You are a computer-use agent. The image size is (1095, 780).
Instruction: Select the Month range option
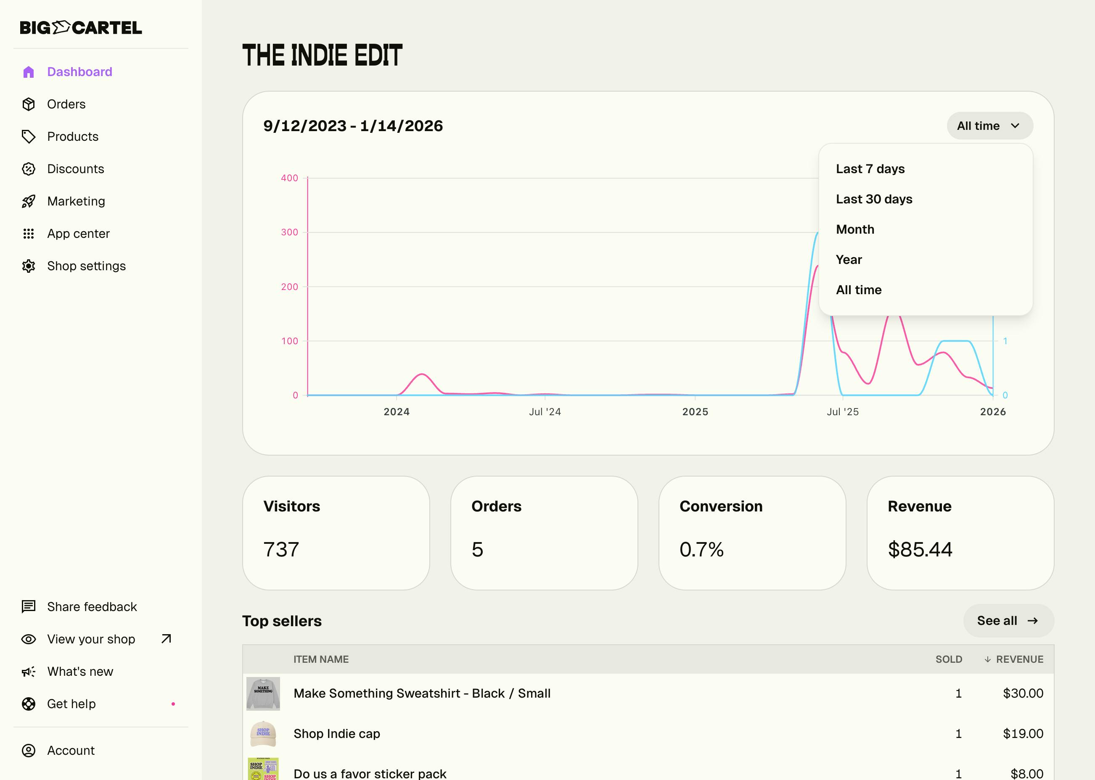coord(855,229)
